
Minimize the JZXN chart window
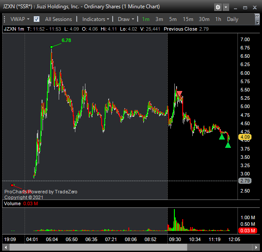[235, 8]
